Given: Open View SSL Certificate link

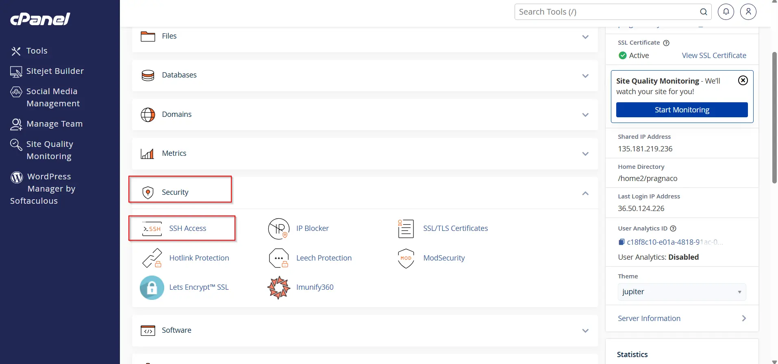Looking at the screenshot, I should click(x=714, y=56).
